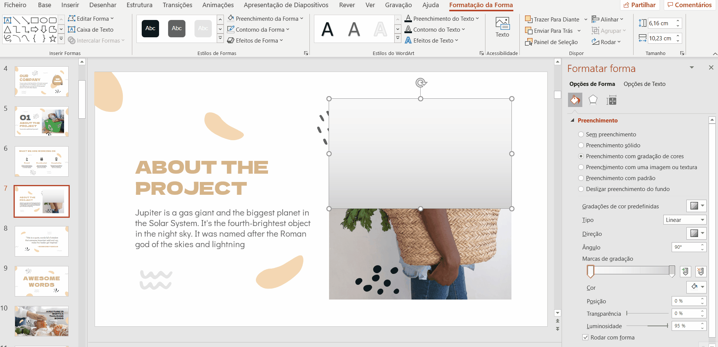
Task: Open the Painel de Seleção
Action: (551, 42)
